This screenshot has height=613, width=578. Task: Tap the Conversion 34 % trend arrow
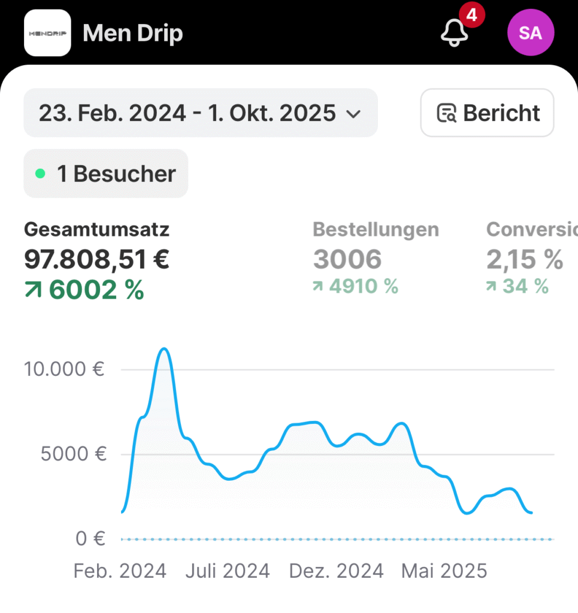coord(492,287)
